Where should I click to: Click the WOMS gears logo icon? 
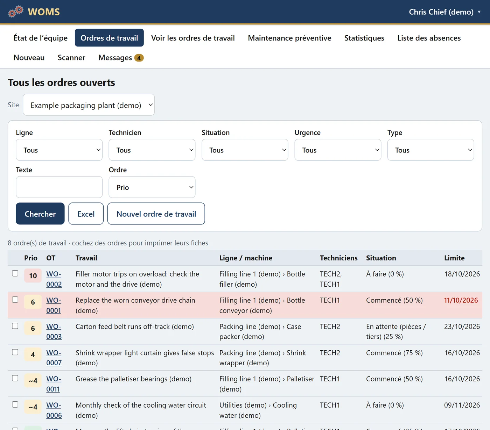16,12
